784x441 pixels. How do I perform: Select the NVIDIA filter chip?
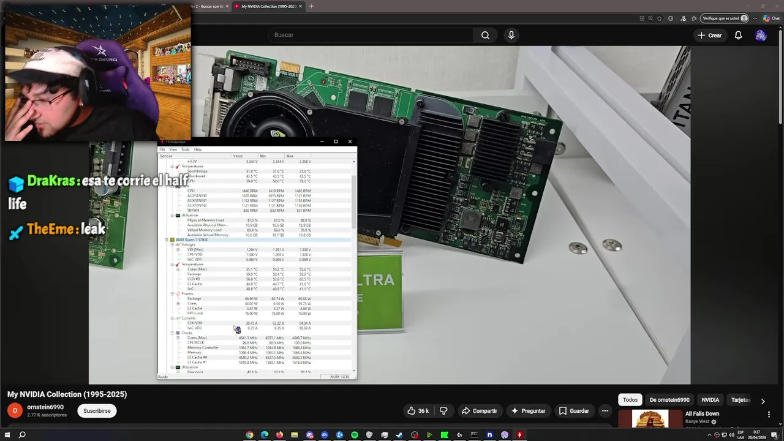710,400
